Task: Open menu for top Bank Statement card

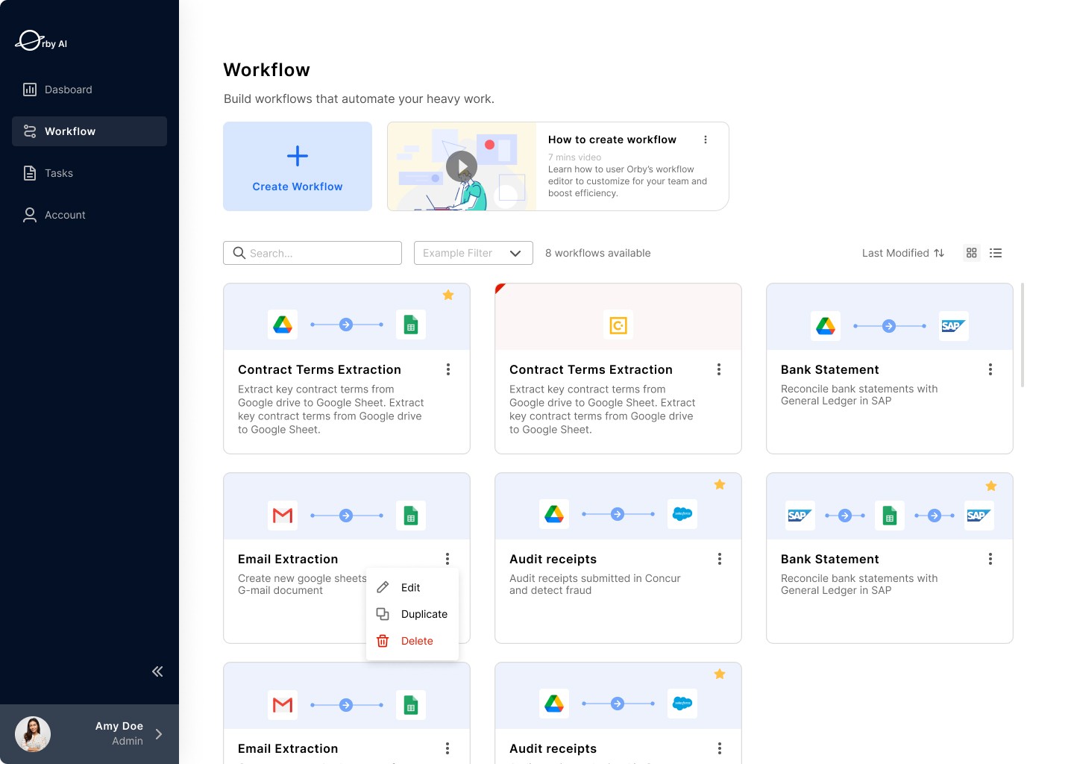Action: (x=990, y=369)
